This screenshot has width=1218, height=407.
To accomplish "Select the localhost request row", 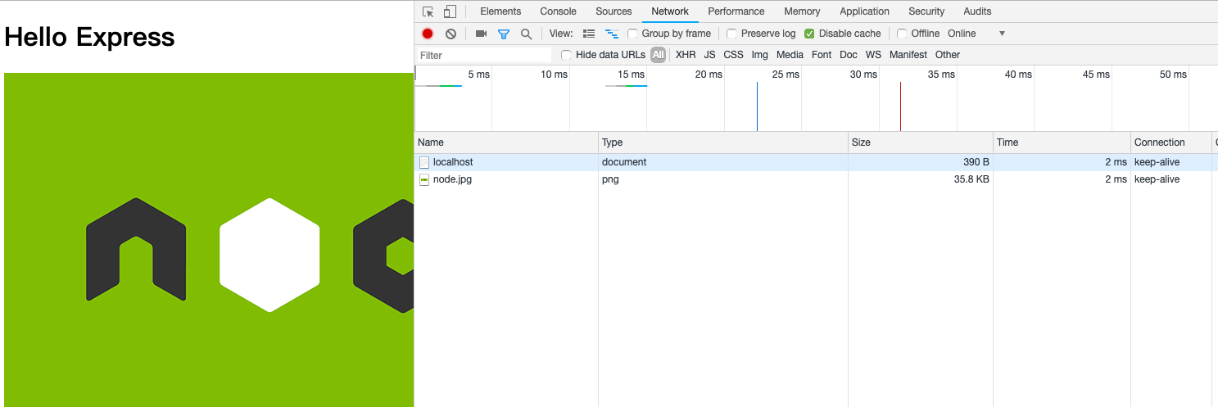I will pos(816,162).
